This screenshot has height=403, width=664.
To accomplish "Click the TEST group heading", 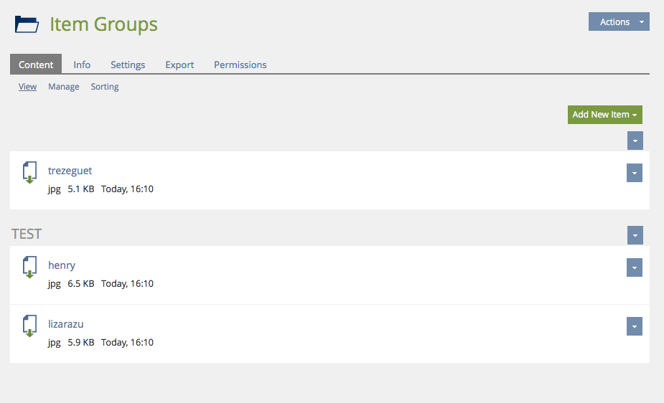I will 27,234.
